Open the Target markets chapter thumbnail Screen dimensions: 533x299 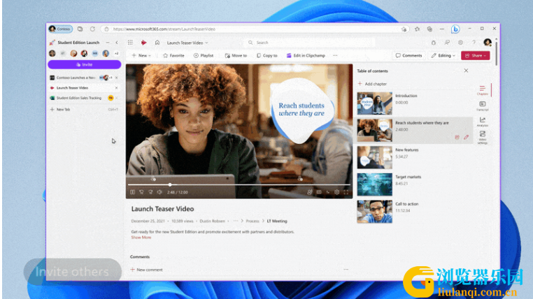[x=374, y=184]
